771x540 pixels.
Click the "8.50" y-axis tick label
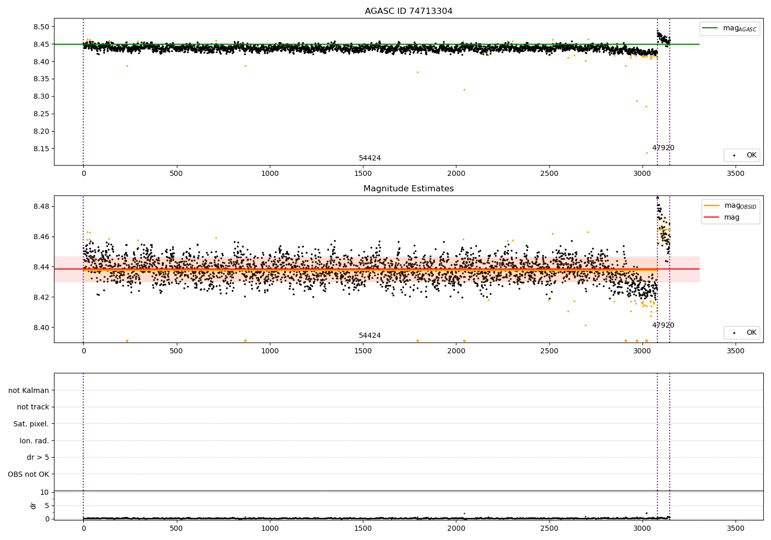(x=41, y=27)
